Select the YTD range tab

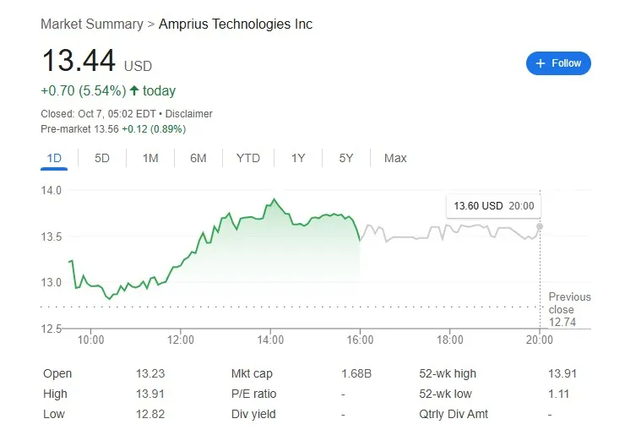[248, 158]
